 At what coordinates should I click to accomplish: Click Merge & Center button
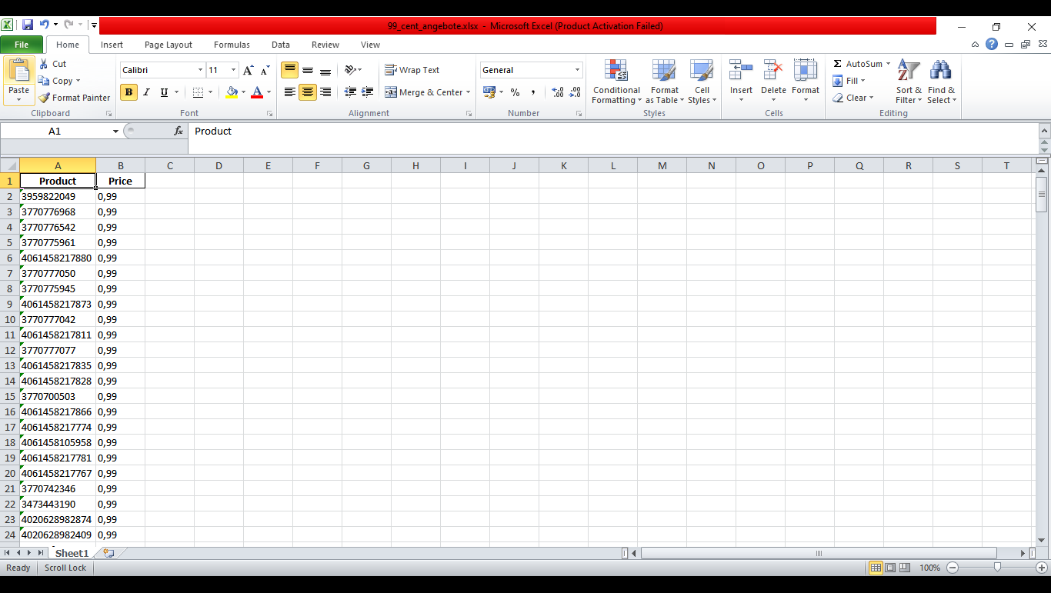[424, 92]
